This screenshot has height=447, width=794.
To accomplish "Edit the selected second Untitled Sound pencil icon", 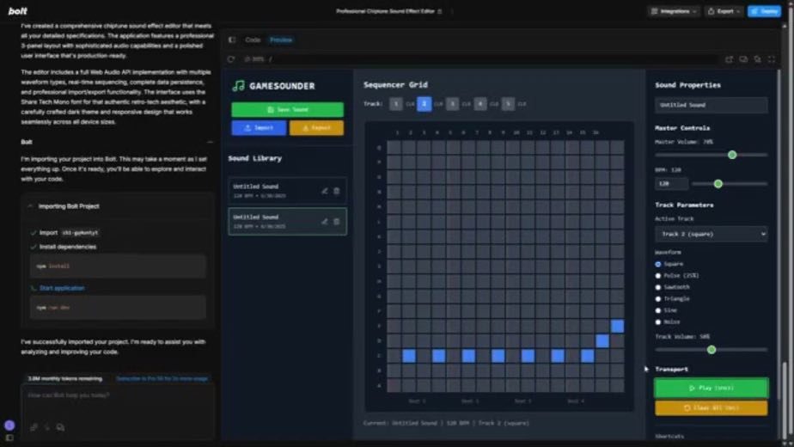I will click(324, 222).
